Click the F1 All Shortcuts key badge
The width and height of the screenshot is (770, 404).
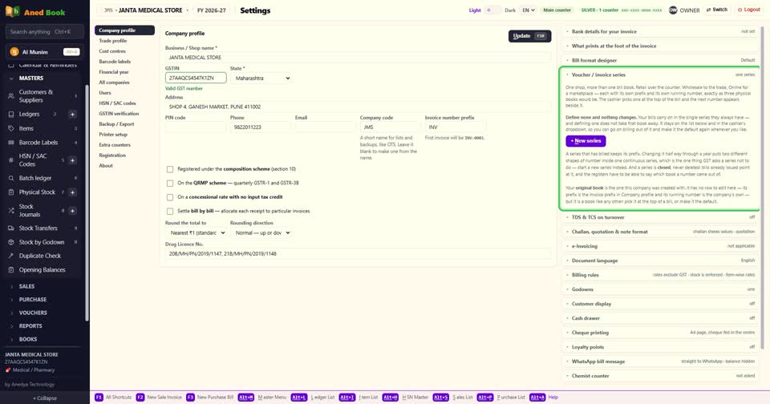click(99, 397)
